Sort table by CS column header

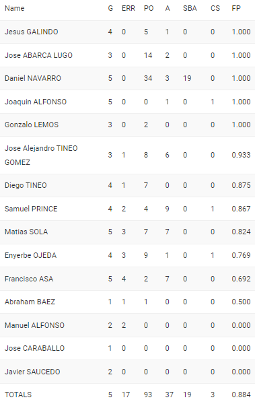[215, 8]
